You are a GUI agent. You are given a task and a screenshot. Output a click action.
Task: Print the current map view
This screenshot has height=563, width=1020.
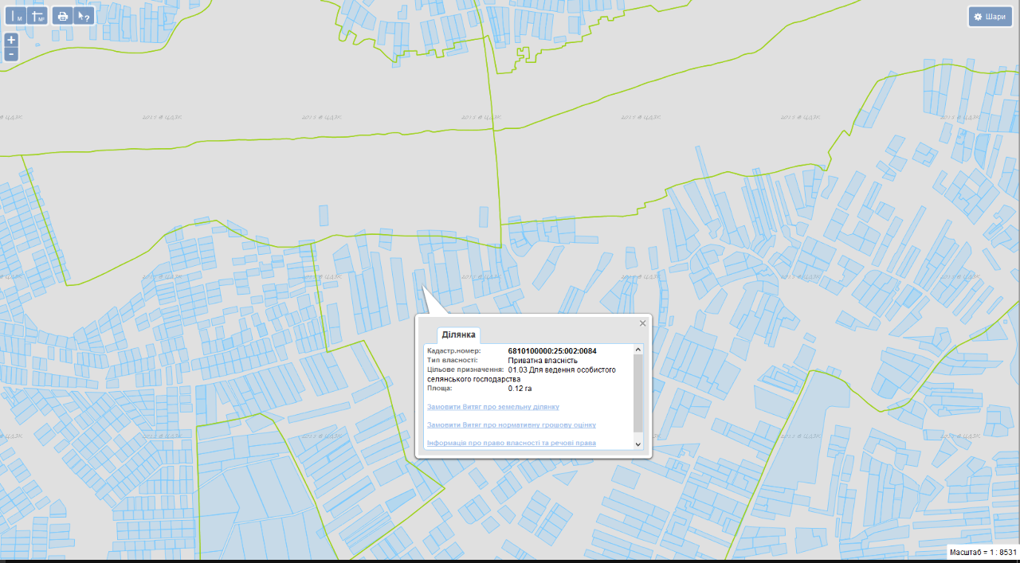pyautogui.click(x=62, y=16)
